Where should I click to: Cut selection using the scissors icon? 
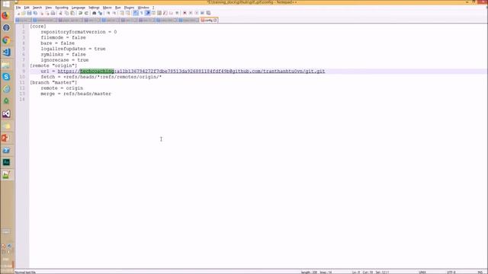point(61,13)
